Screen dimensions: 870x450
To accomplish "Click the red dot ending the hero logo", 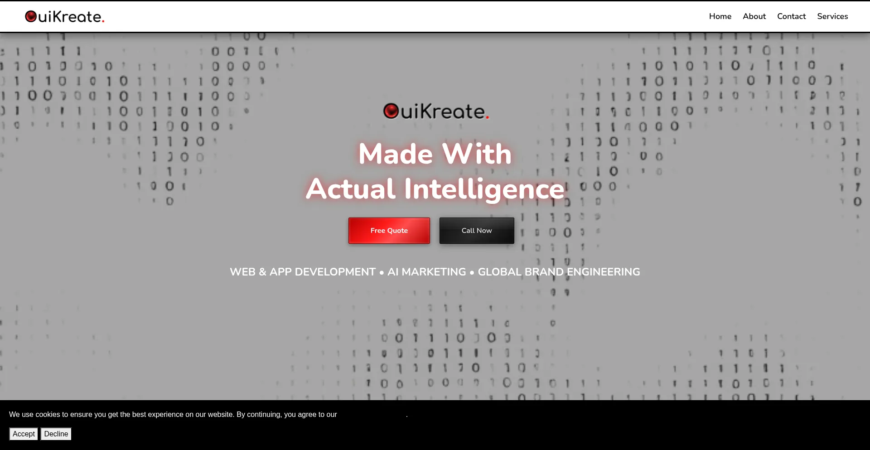I will coord(487,118).
